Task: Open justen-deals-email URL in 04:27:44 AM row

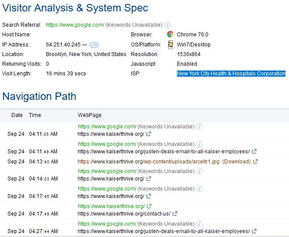Action: pyautogui.click(x=164, y=231)
